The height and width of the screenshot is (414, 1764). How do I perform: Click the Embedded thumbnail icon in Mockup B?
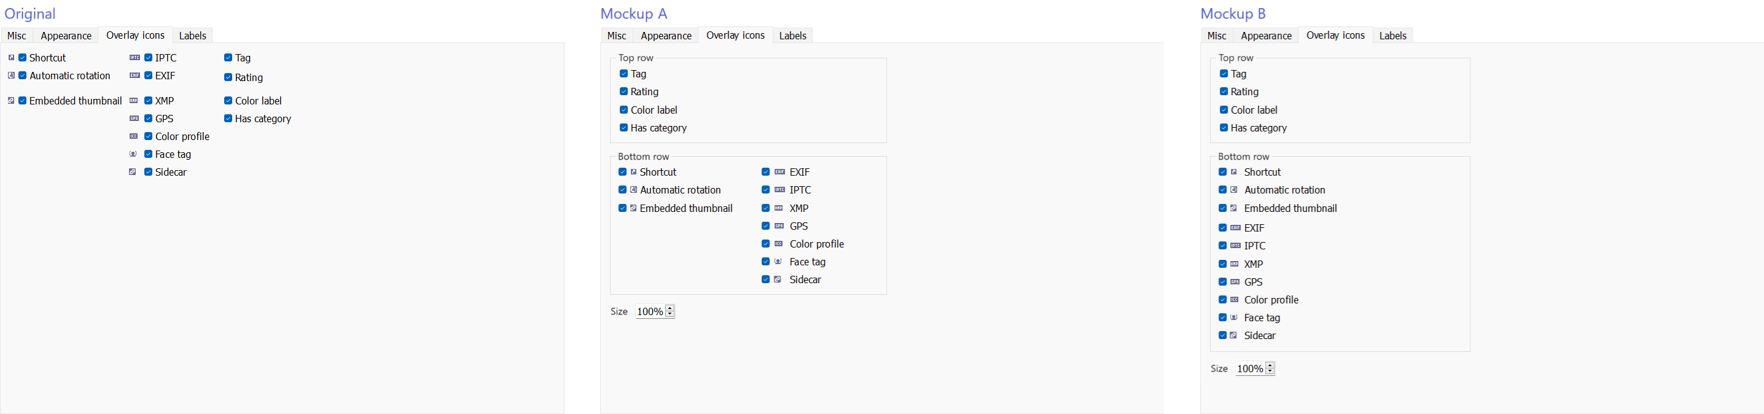(x=1234, y=208)
